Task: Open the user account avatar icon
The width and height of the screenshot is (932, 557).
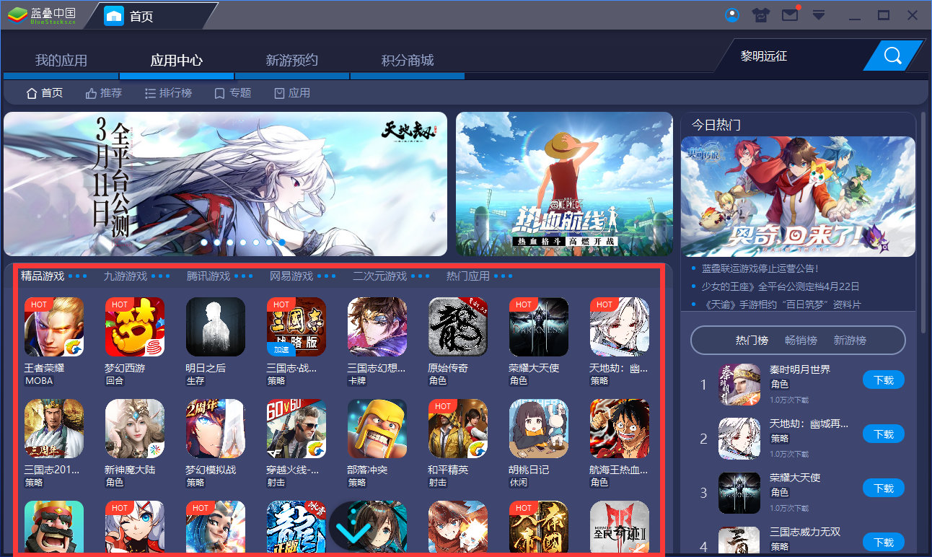Action: point(732,14)
